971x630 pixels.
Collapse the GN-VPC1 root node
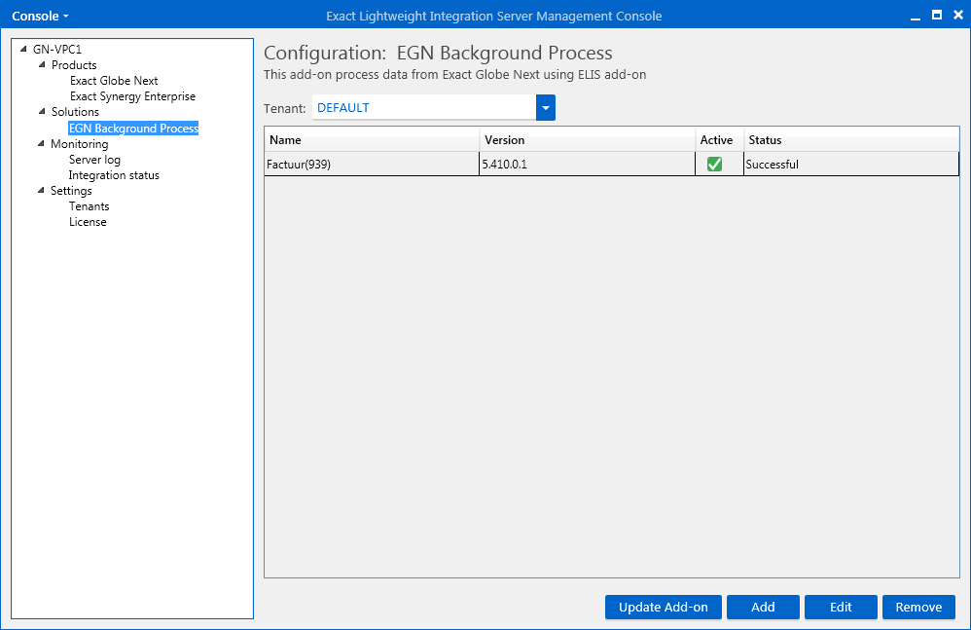tap(23, 49)
